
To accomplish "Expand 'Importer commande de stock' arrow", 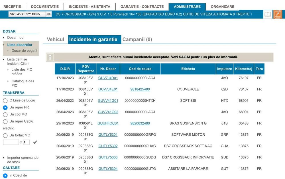I will point(4,158).
